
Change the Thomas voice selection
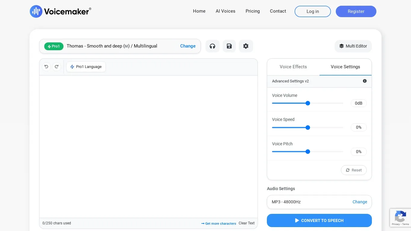(188, 46)
